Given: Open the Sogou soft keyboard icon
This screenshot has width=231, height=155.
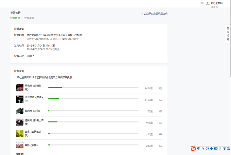Looking at the screenshot, I should pos(216,148).
